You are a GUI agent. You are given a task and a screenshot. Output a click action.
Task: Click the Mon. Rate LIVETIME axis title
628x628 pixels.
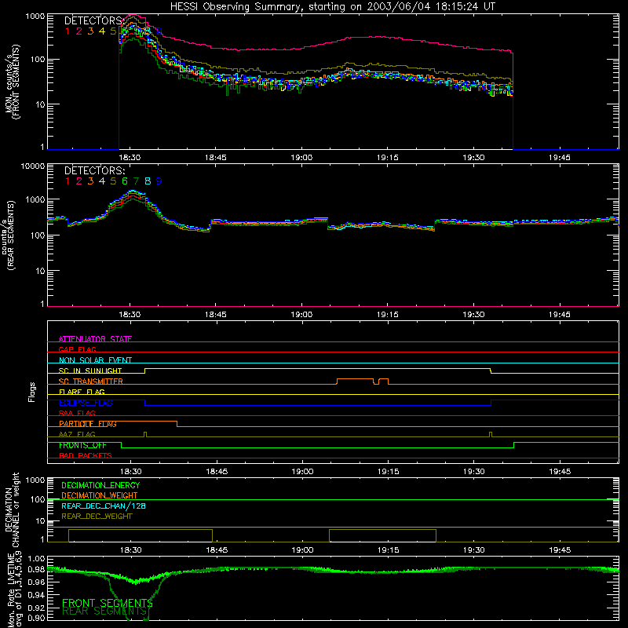coord(15,590)
